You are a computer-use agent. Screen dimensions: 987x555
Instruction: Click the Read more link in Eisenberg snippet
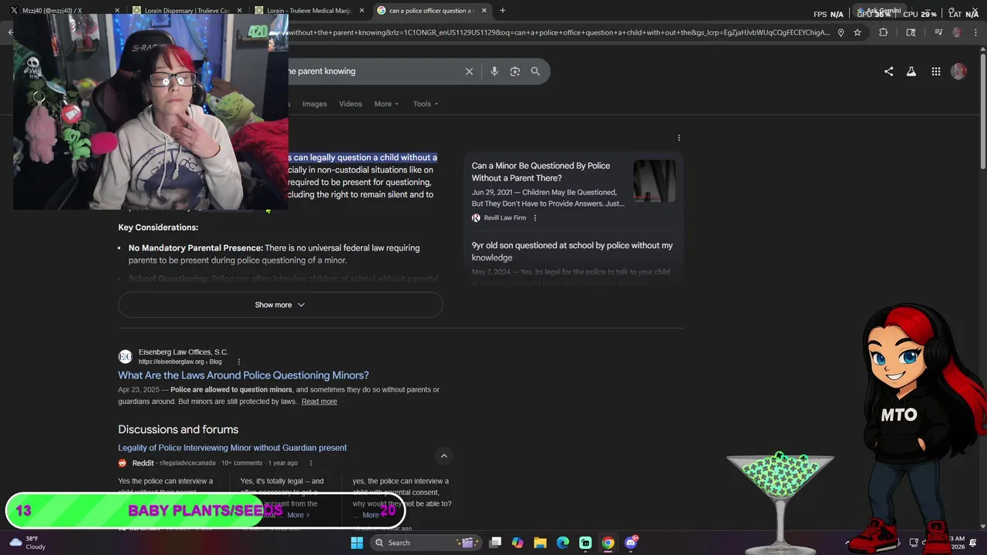pos(319,402)
